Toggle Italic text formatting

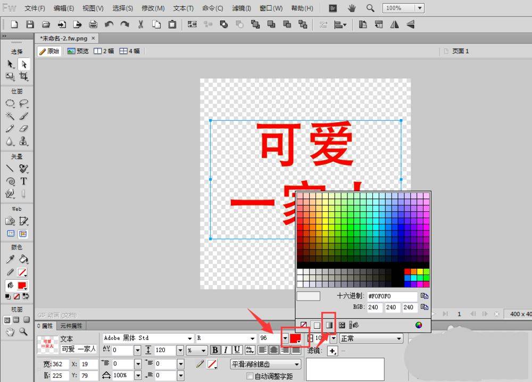[226, 350]
